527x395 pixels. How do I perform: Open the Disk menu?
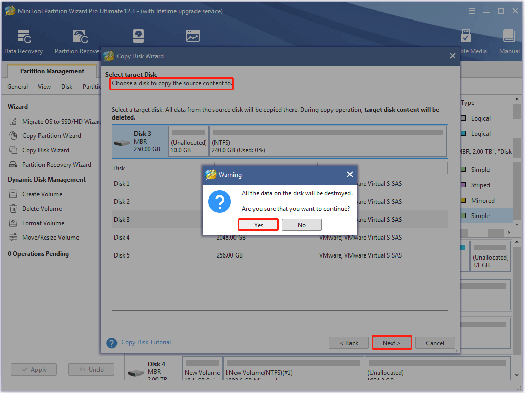(67, 87)
